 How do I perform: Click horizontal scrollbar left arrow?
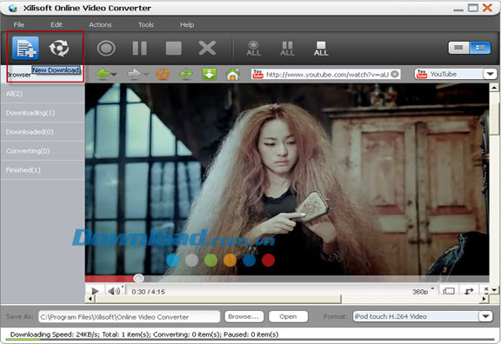[90, 299]
